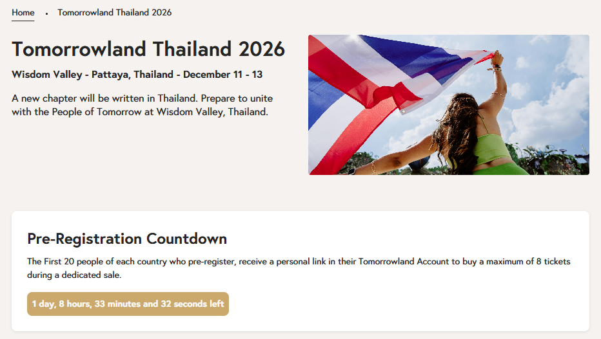Click the Pre-Registration Countdown heading
The width and height of the screenshot is (601, 339).
click(127, 239)
